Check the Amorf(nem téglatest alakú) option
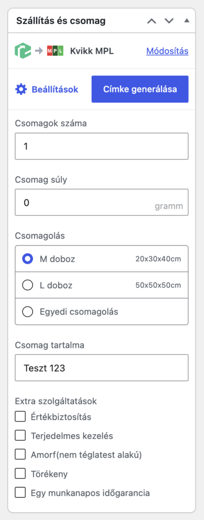The height and width of the screenshot is (520, 204). pos(20,455)
